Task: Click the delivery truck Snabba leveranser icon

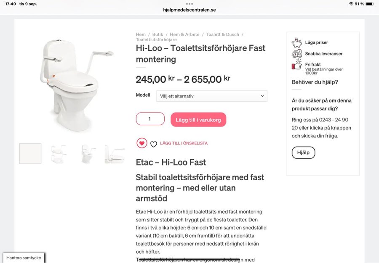Action: 297,54
